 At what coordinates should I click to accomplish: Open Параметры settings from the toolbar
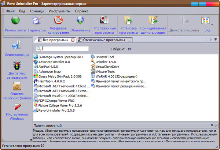[x=37, y=21]
